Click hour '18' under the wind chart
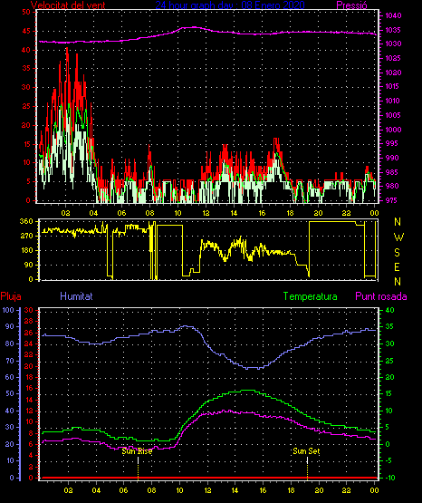The height and width of the screenshot is (503, 422). pyautogui.click(x=290, y=213)
